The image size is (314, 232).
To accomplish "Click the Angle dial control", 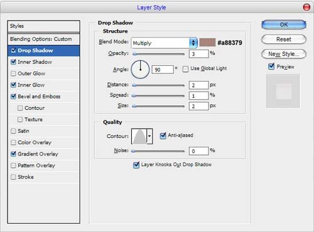I will click(x=140, y=70).
